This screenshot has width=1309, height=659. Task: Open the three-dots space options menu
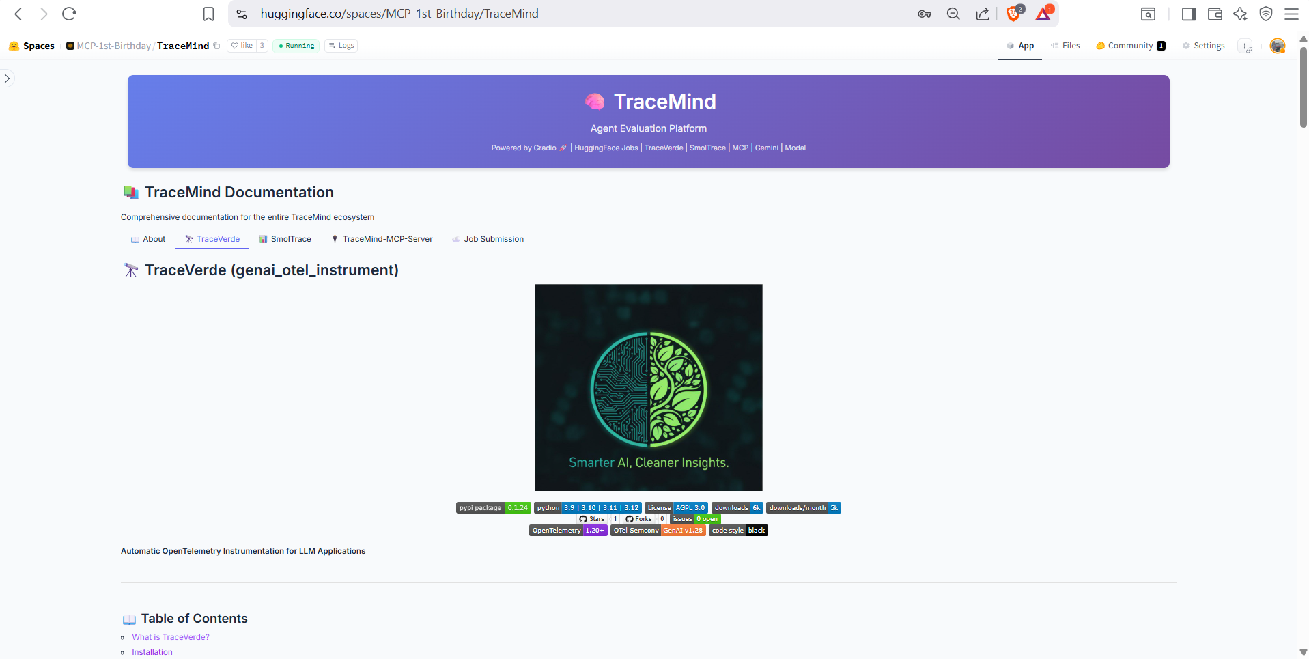click(1246, 46)
